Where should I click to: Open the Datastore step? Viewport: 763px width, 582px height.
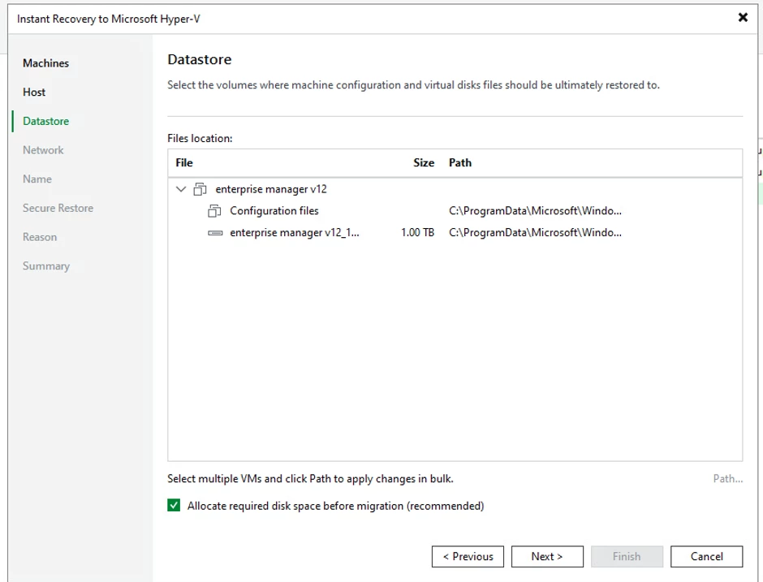click(45, 121)
